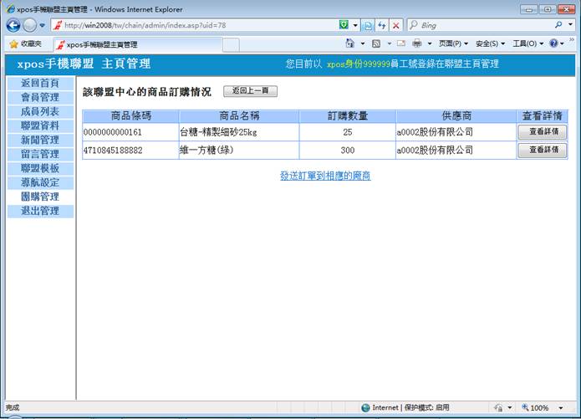Expand the 工具(O) dropdown menu
The image size is (581, 419).
click(x=527, y=43)
